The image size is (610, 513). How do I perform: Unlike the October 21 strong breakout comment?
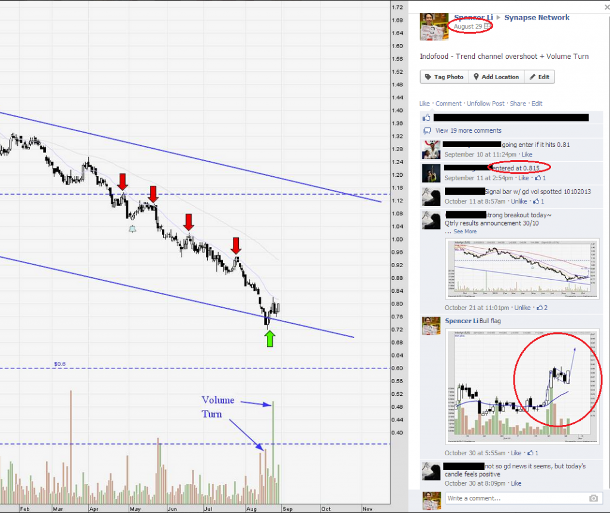(521, 308)
